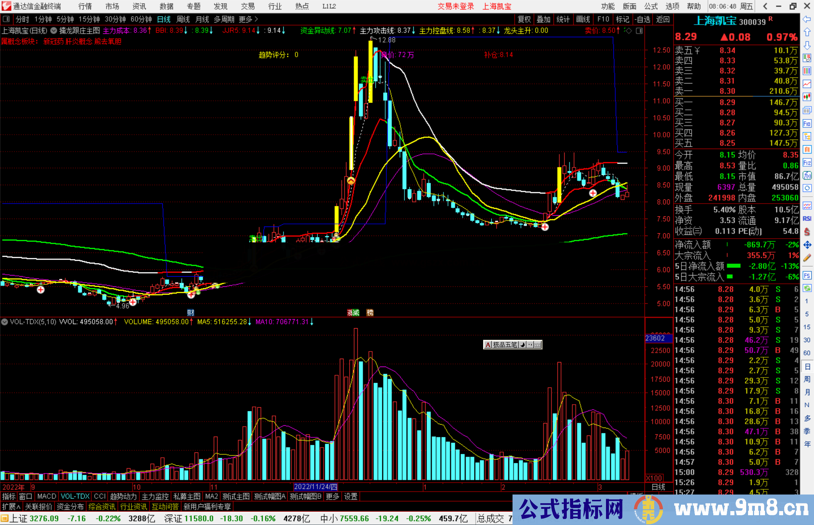This screenshot has width=814, height=525.
Task: Click the F12 sidebar icon
Action: (807, 163)
